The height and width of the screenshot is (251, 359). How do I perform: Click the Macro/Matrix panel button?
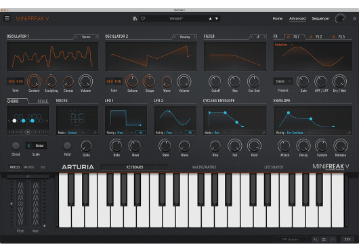click(204, 167)
